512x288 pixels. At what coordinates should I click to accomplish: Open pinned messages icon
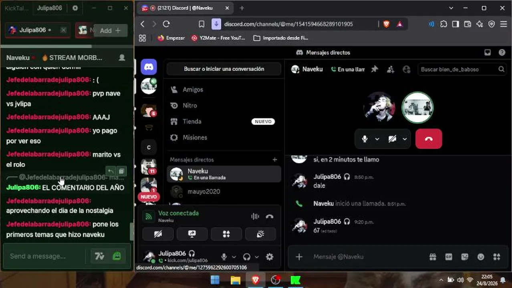coord(375,69)
